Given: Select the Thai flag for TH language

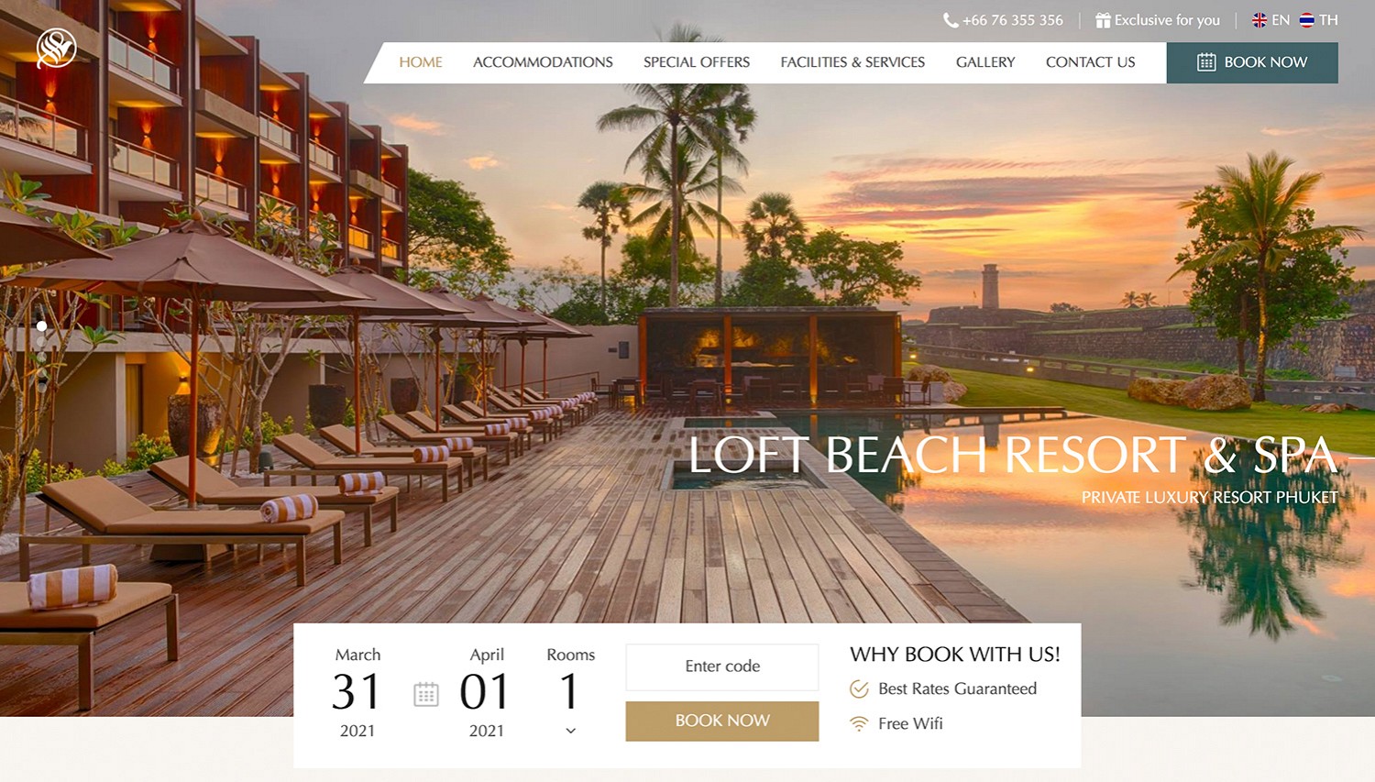Looking at the screenshot, I should click(1307, 20).
